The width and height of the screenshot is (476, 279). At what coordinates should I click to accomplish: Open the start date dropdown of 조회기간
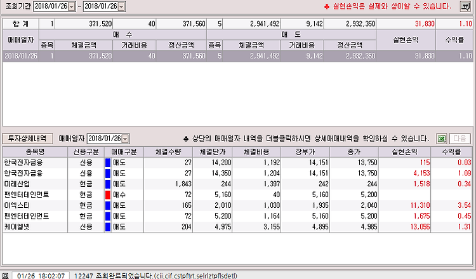click(72, 6)
